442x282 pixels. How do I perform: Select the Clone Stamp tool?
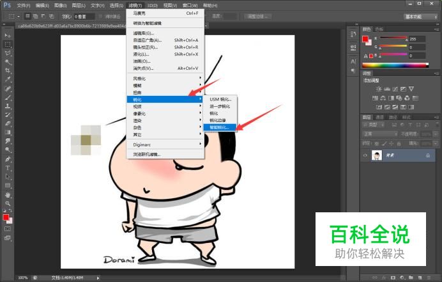(8, 106)
